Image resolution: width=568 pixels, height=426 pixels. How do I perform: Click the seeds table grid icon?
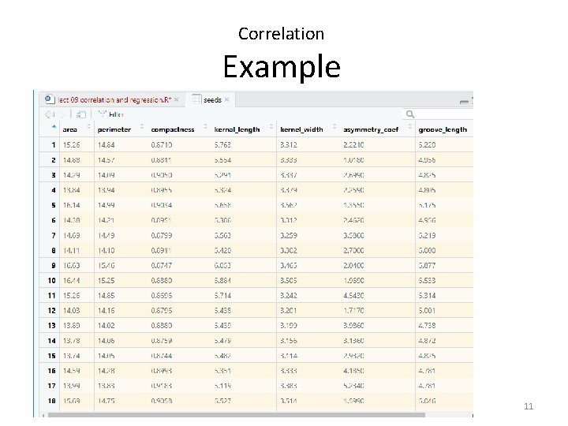tap(196, 100)
